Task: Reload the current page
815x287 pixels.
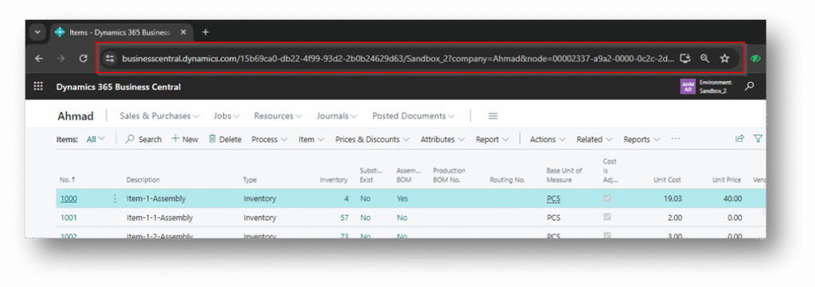Action: 83,59
